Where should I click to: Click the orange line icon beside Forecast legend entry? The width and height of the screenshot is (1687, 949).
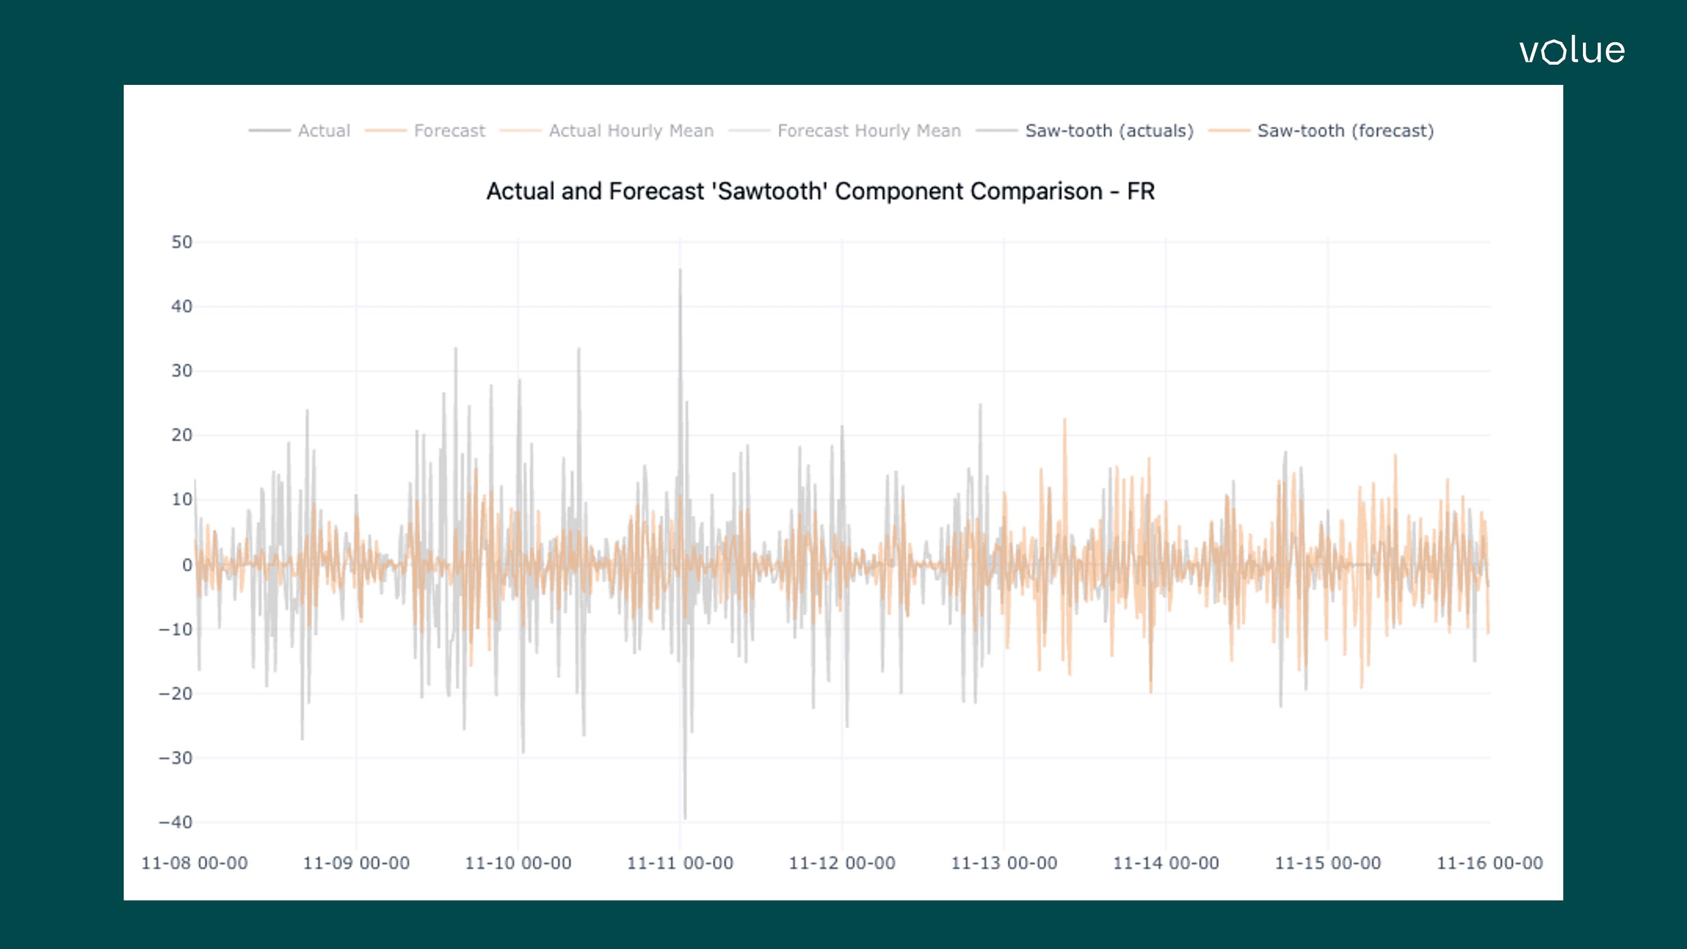tap(385, 130)
